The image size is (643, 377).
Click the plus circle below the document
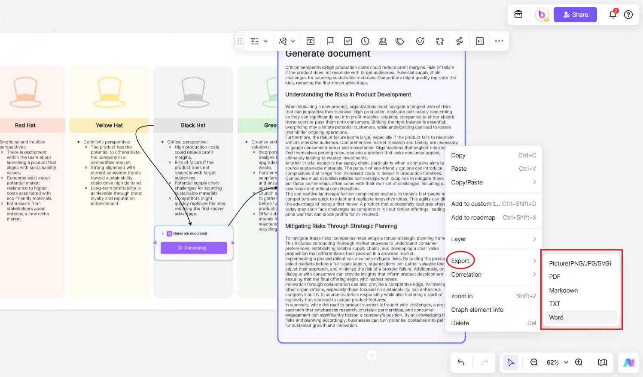[372, 355]
